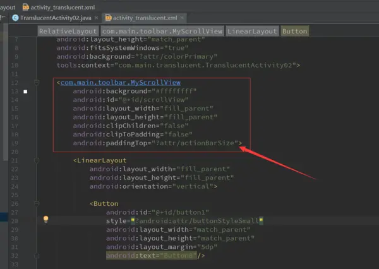This screenshot has height=269, width=379.
Task: Collapse the LinearLayout tag fold at line 21
Action: [x=37, y=160]
